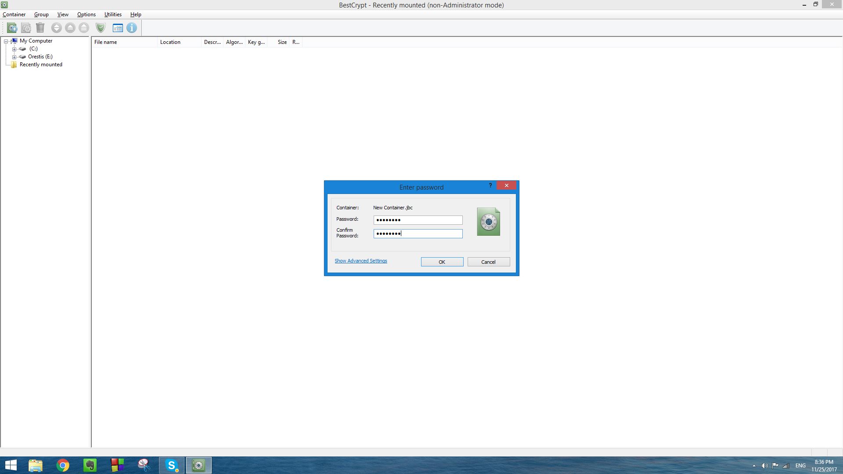The width and height of the screenshot is (843, 474).
Task: Click the 'New Container.jbc' container name text
Action: (393, 208)
